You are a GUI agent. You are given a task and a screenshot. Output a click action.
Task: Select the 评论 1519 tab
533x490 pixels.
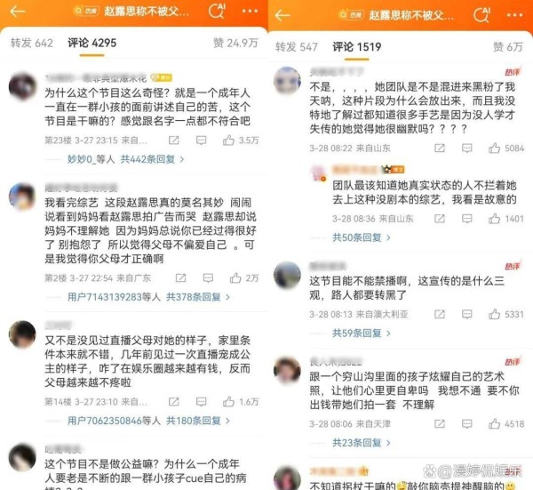point(356,47)
